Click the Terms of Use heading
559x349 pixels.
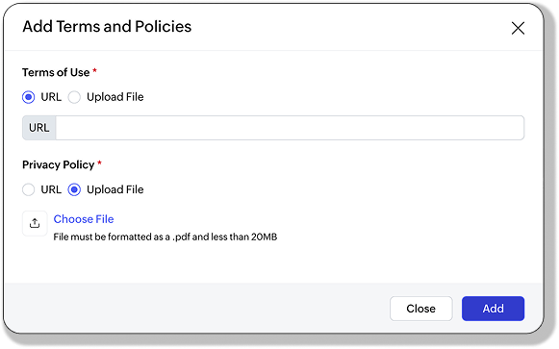point(56,72)
